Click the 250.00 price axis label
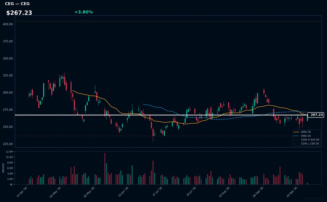 pos(8,127)
